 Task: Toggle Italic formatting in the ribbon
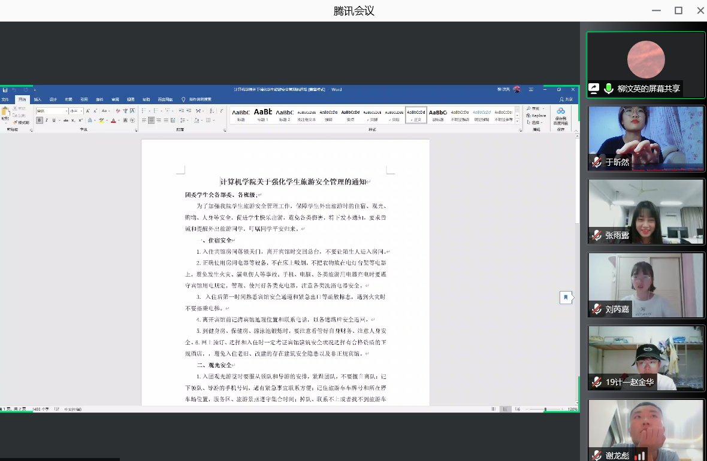tap(46, 120)
